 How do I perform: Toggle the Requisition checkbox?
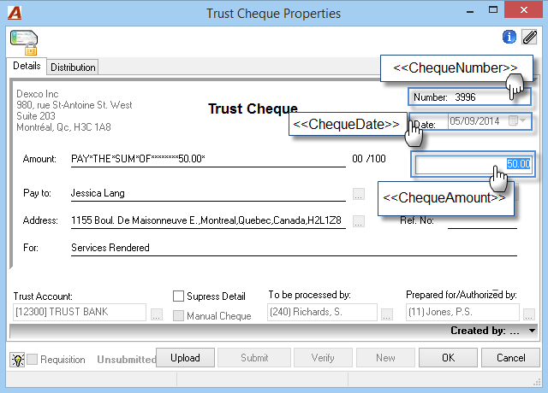(33, 359)
